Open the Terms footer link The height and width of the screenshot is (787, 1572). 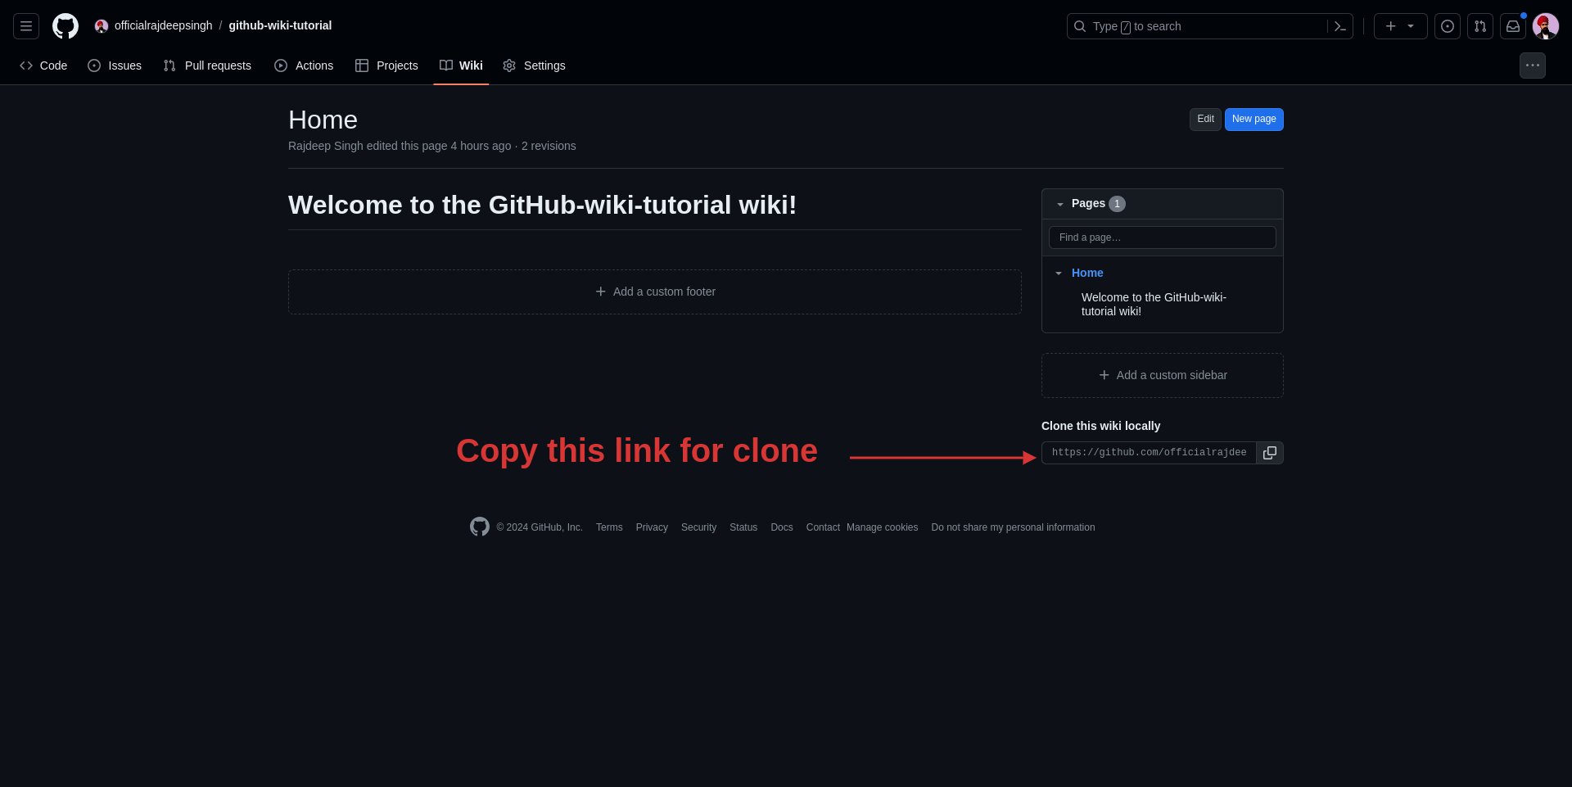(x=609, y=527)
